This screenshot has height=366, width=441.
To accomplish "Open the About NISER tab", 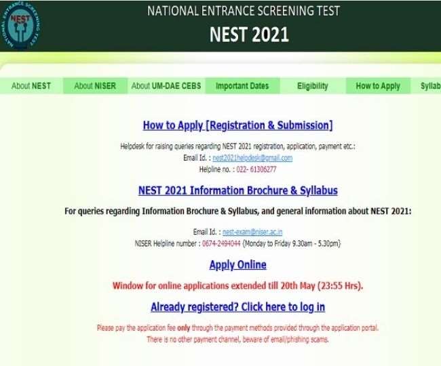I will point(95,85).
